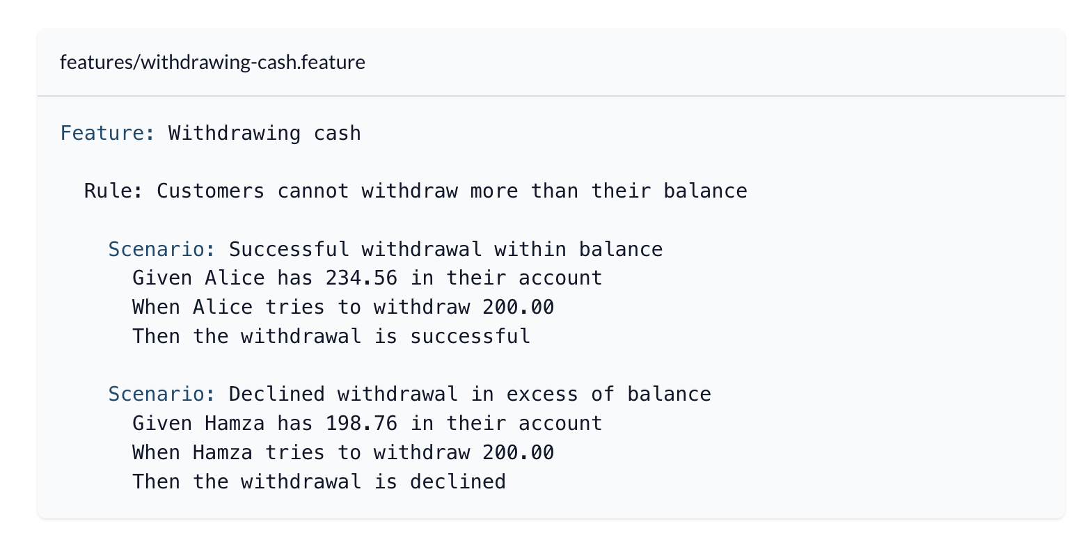Click the 'When Alice tries to withdraw' step
The image size is (1083, 558).
pyautogui.click(x=301, y=308)
